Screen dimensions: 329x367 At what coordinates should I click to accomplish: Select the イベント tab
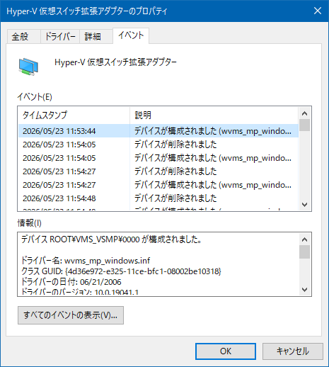tap(131, 35)
